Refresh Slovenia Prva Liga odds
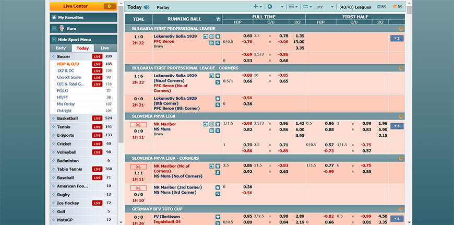 [401, 116]
